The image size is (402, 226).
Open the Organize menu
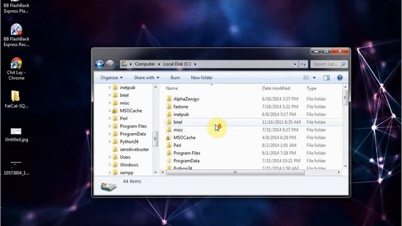pyautogui.click(x=112, y=78)
